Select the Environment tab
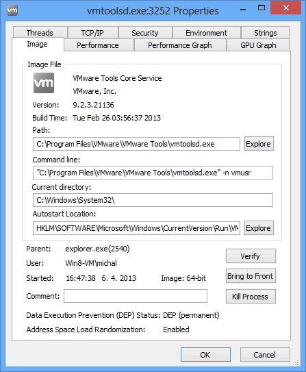Screen dimensions: 306x372 206,32
